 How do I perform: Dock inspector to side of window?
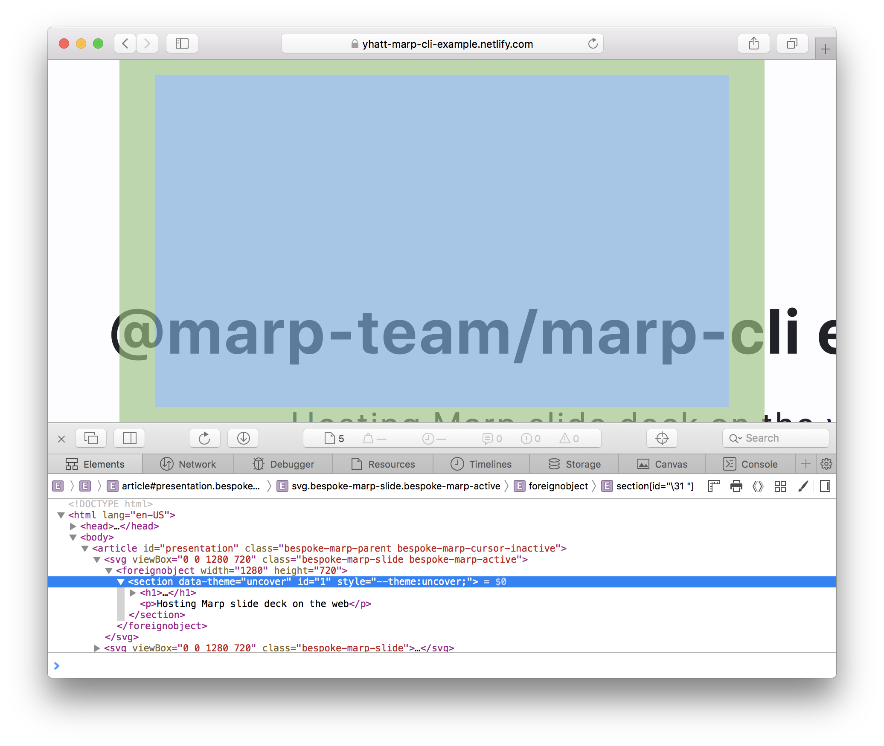(129, 438)
